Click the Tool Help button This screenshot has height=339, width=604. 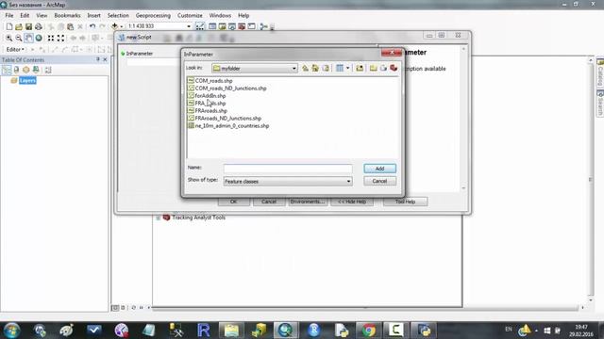coord(405,202)
